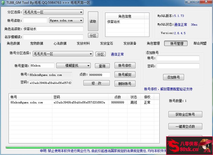The height and width of the screenshot is (155, 213).
Task: Go to the 发放宝石 tab
Action: pos(107,44)
